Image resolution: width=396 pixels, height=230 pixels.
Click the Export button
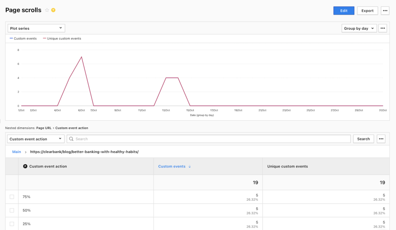367,10
